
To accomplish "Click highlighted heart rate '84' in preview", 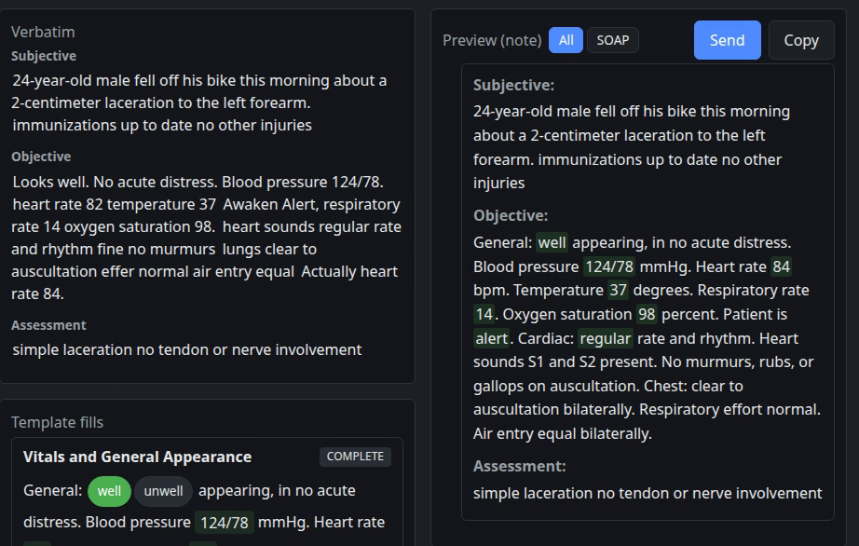I will (781, 266).
